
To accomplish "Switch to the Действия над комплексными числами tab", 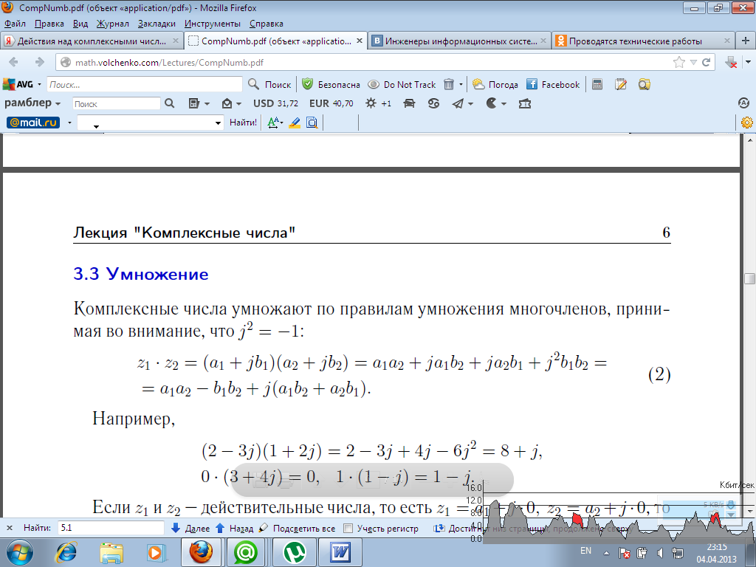I will coord(92,41).
